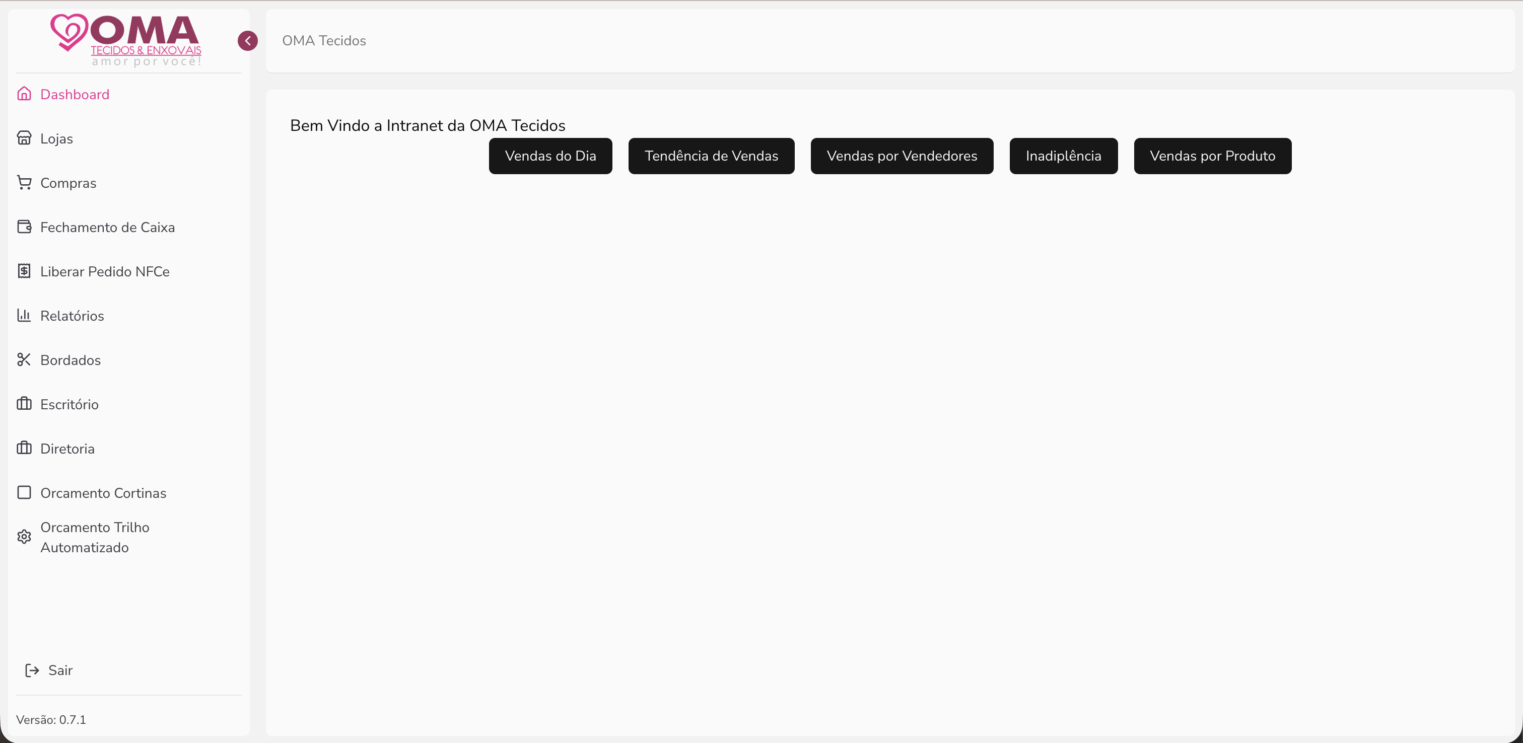Show Vendas por Vendedores

(x=902, y=156)
